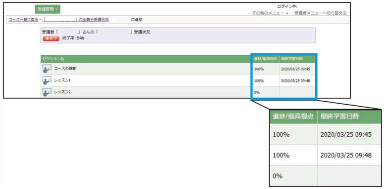384x189 pixels.
Task: Open the 受講管理 dropdown button
Action: point(48,9)
